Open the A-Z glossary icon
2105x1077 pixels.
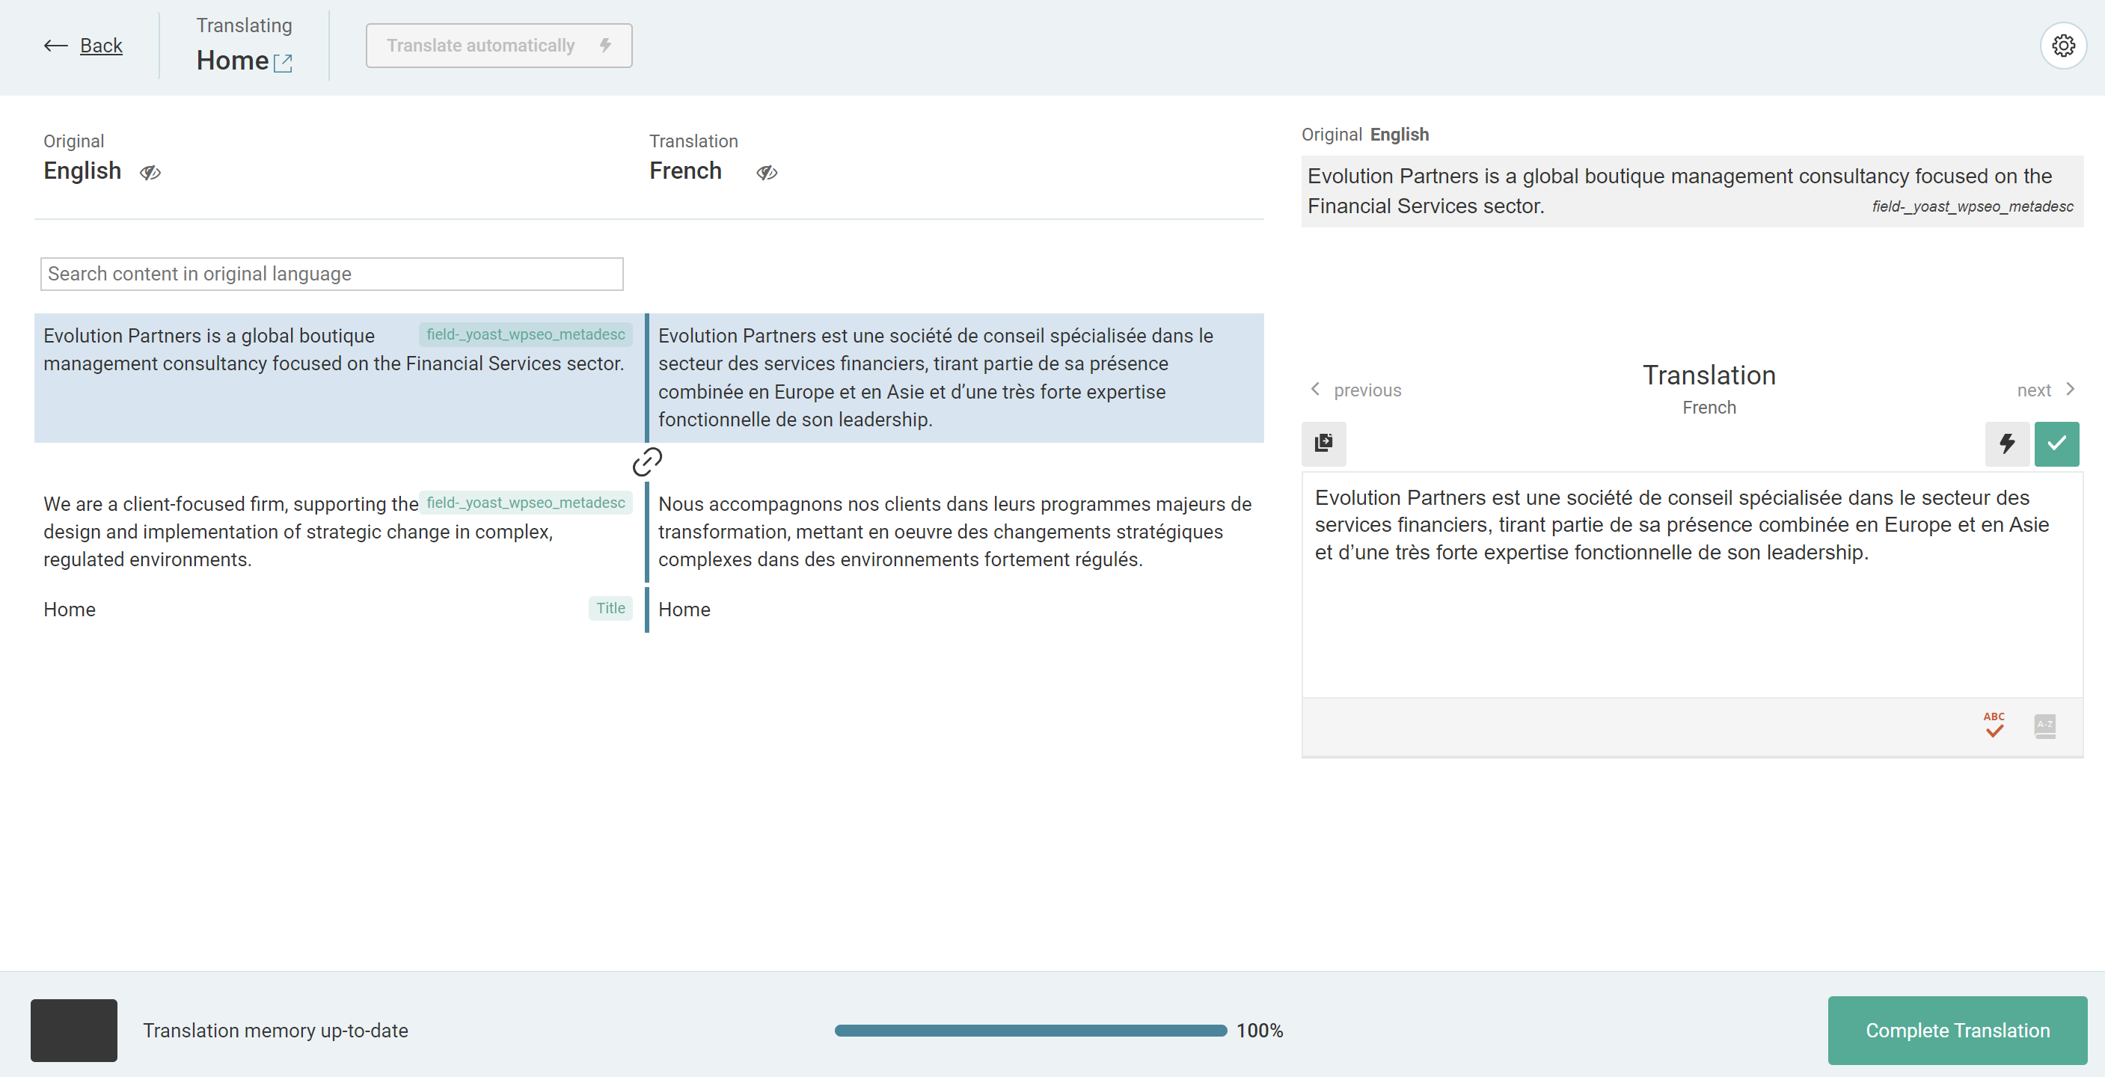tap(2044, 725)
